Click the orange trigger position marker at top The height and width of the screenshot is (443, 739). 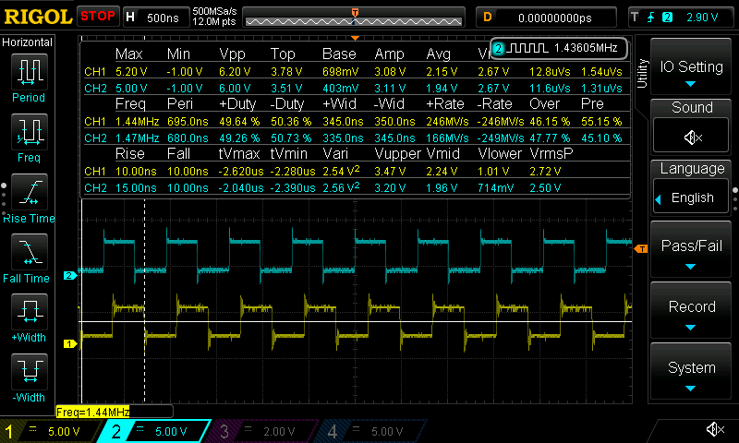point(355,11)
